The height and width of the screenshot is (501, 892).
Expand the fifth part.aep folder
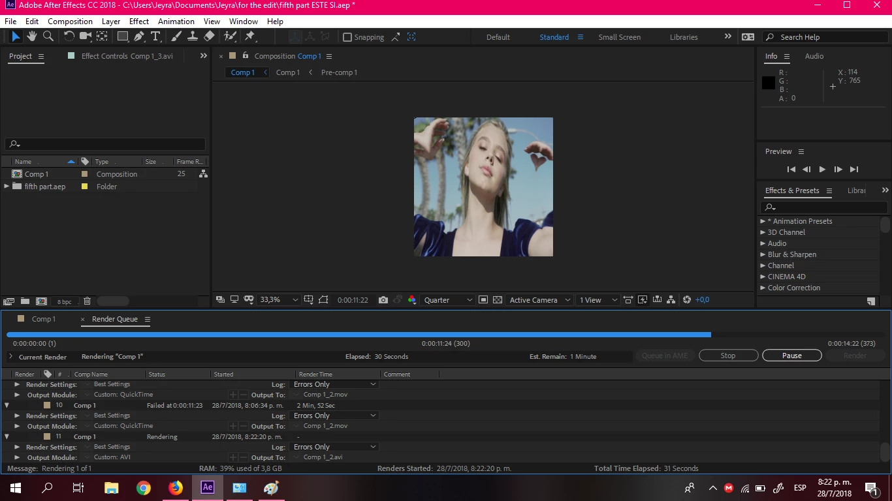click(7, 187)
